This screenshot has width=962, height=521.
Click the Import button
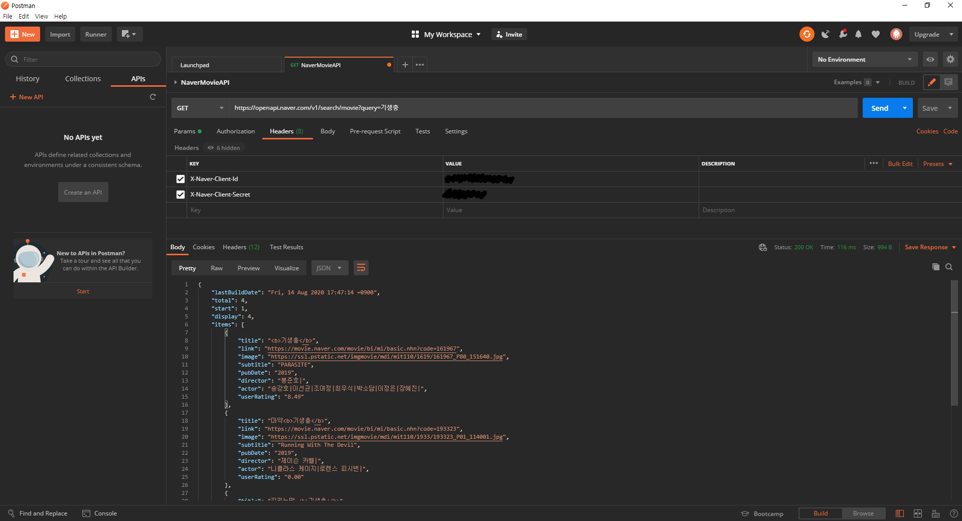point(60,34)
